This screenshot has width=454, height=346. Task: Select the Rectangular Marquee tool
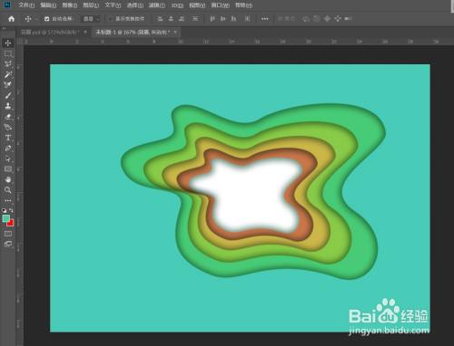click(x=8, y=53)
